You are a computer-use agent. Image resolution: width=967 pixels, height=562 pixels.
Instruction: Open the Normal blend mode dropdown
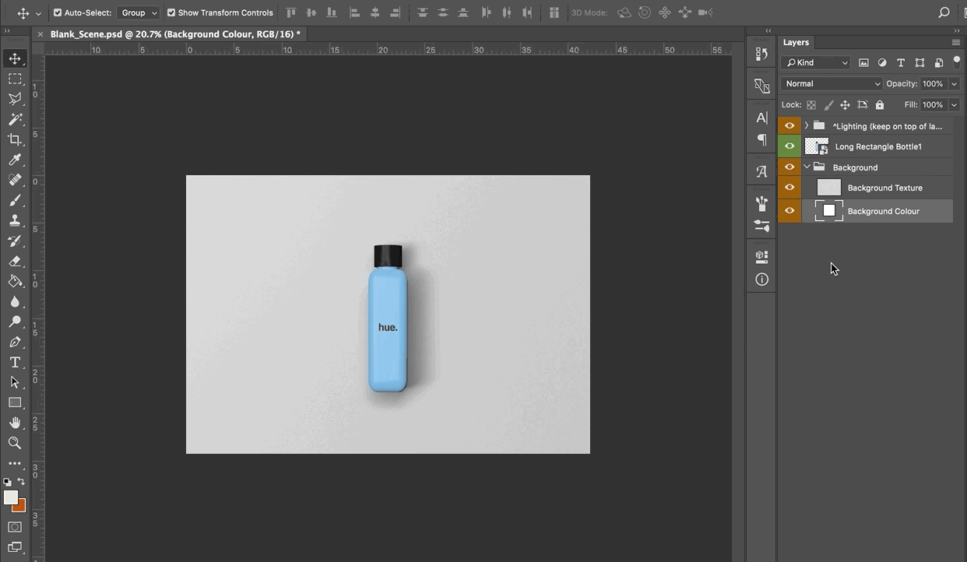coord(832,84)
